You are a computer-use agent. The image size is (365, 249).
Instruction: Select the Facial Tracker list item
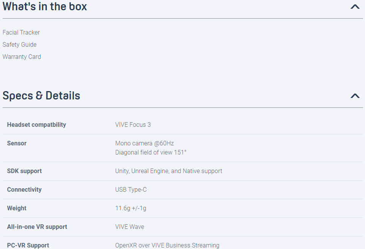(x=21, y=33)
